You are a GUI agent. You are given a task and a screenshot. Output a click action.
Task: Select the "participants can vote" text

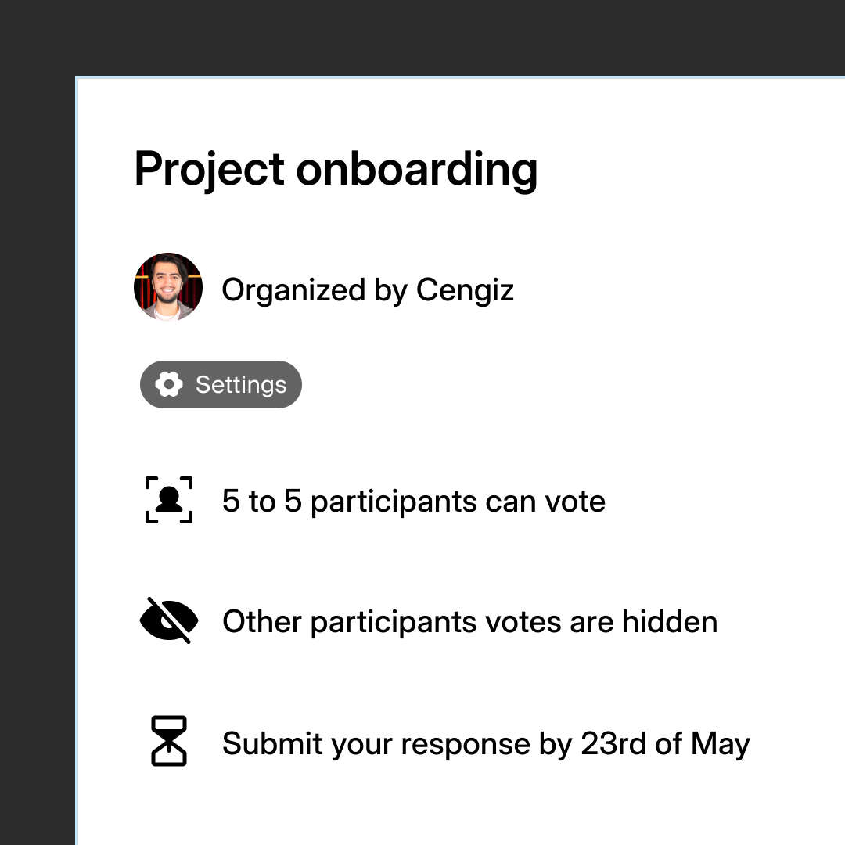tap(458, 502)
